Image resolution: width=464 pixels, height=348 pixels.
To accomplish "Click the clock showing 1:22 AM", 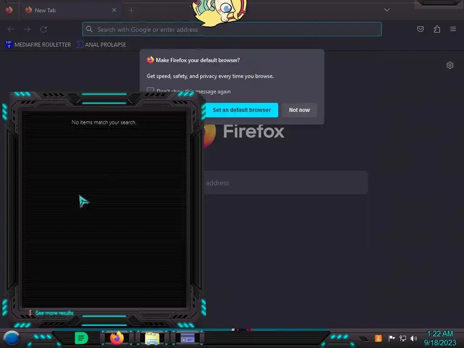I will tap(440, 338).
